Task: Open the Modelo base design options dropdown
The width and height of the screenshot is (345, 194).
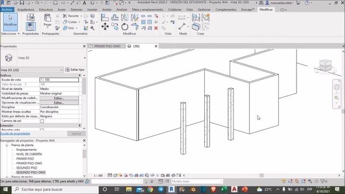Action: point(197,181)
